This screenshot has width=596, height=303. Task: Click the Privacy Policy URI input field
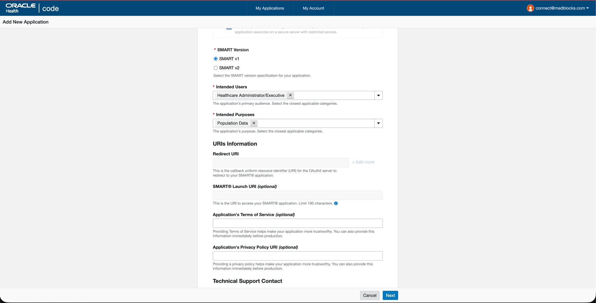point(298,256)
